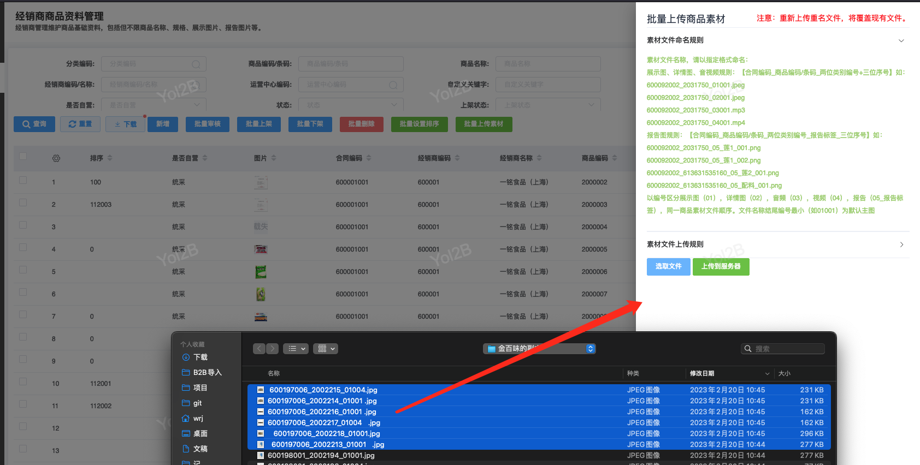The height and width of the screenshot is (465, 920).
Task: Check the checkbox for table row 3
Action: 23,225
